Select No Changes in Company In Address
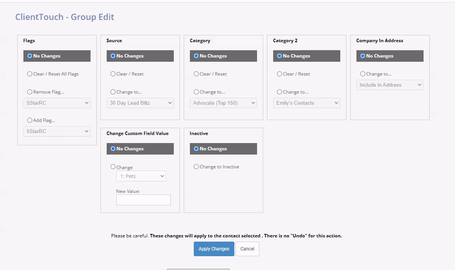 click(x=363, y=56)
